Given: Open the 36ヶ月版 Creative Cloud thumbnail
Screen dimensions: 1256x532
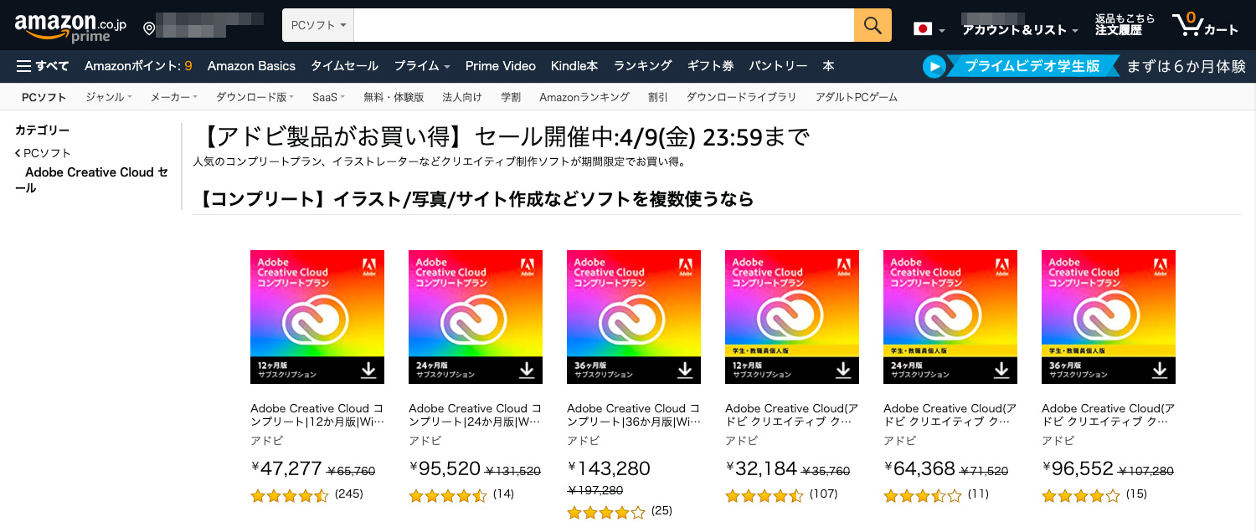Looking at the screenshot, I should point(634,316).
